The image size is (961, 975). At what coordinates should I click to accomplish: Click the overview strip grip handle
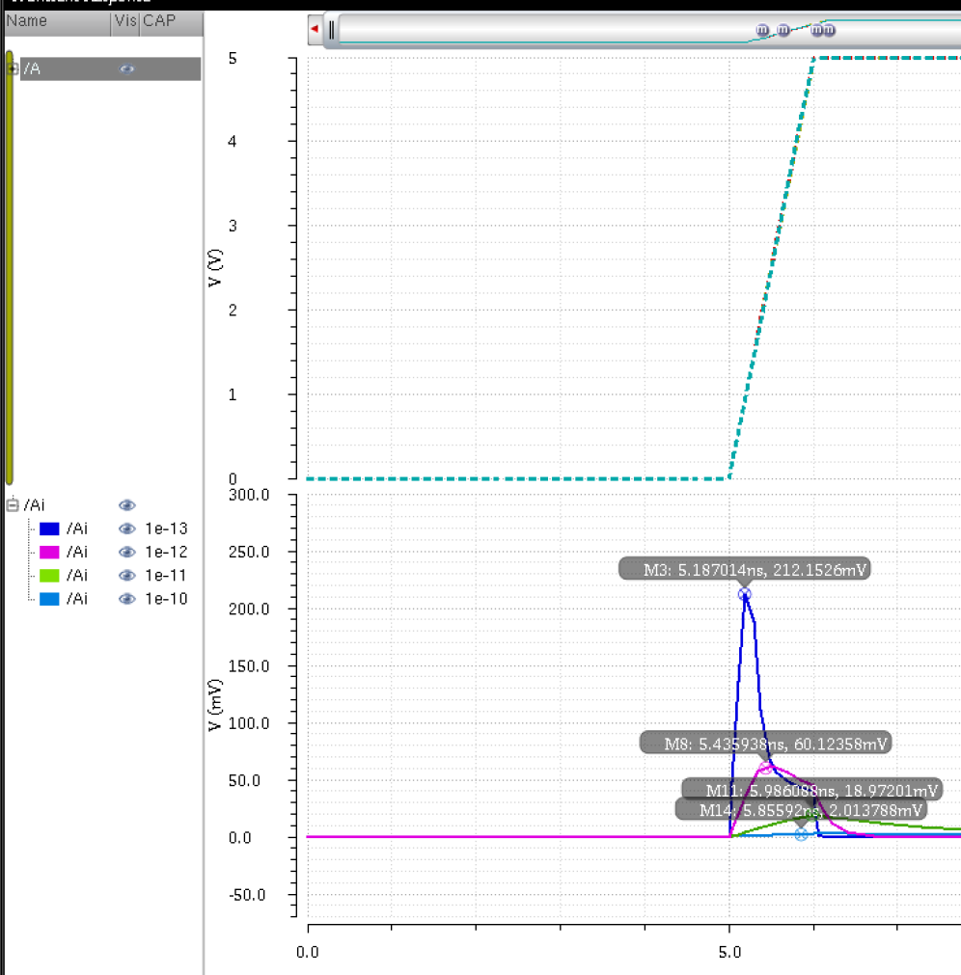pos(331,30)
